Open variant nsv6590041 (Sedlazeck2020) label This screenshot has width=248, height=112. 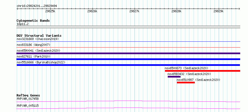coord(38,51)
